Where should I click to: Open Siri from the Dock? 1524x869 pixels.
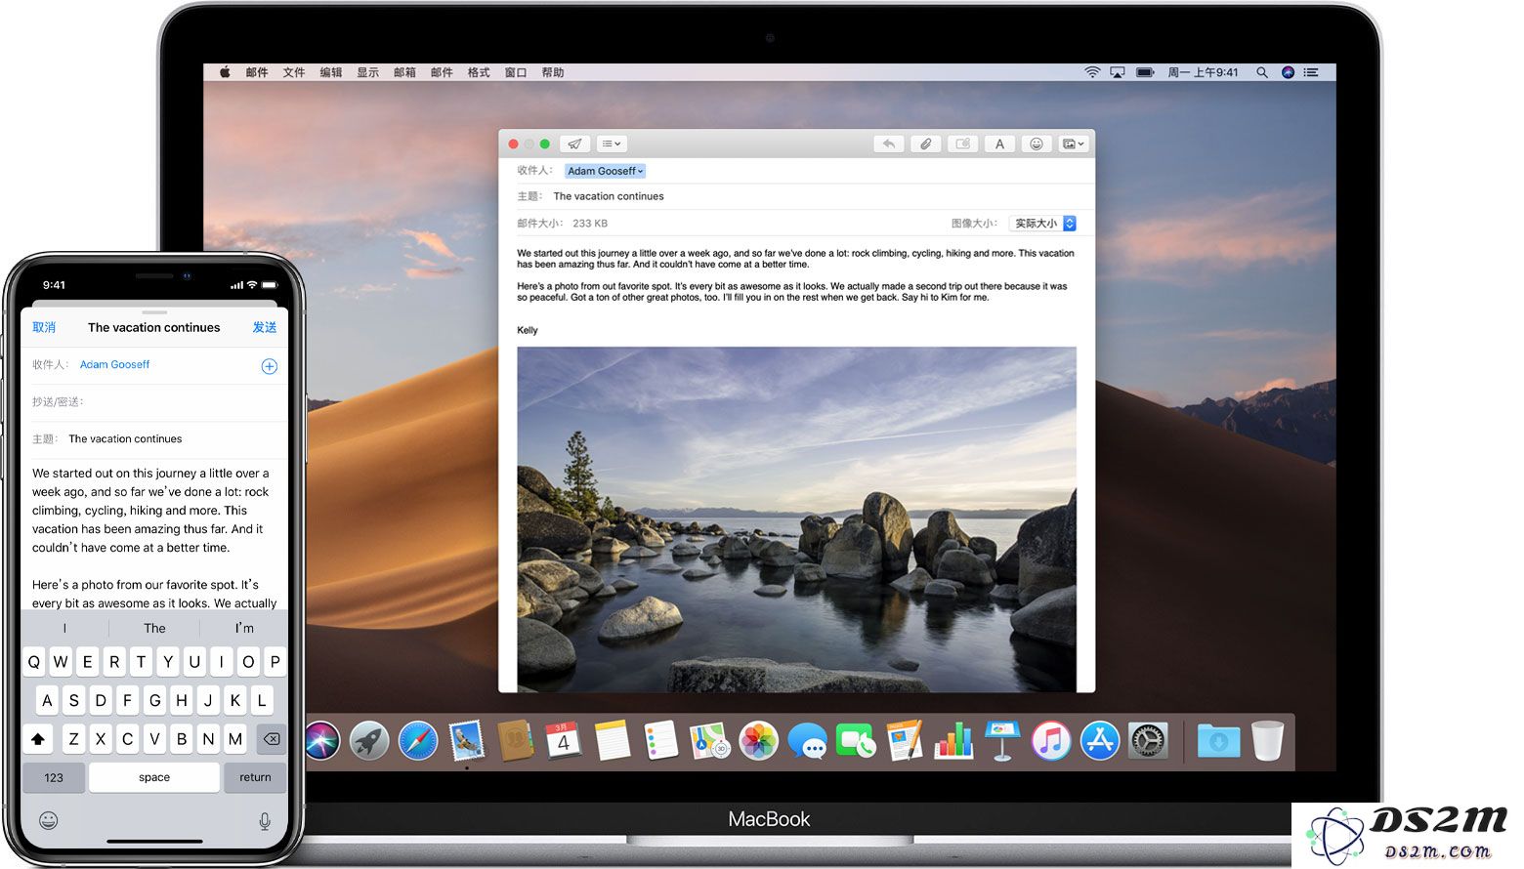[321, 741]
